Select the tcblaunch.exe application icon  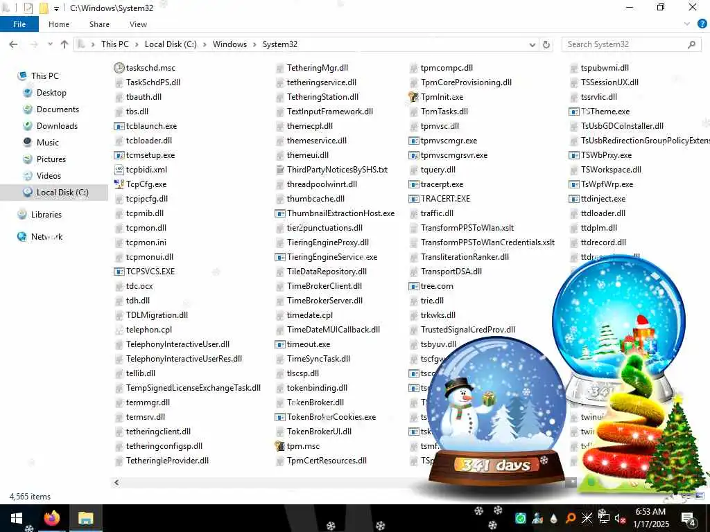coord(119,126)
